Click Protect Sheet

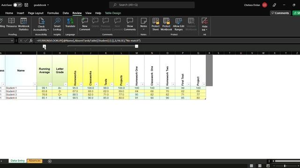pyautogui.click(x=156, y=24)
